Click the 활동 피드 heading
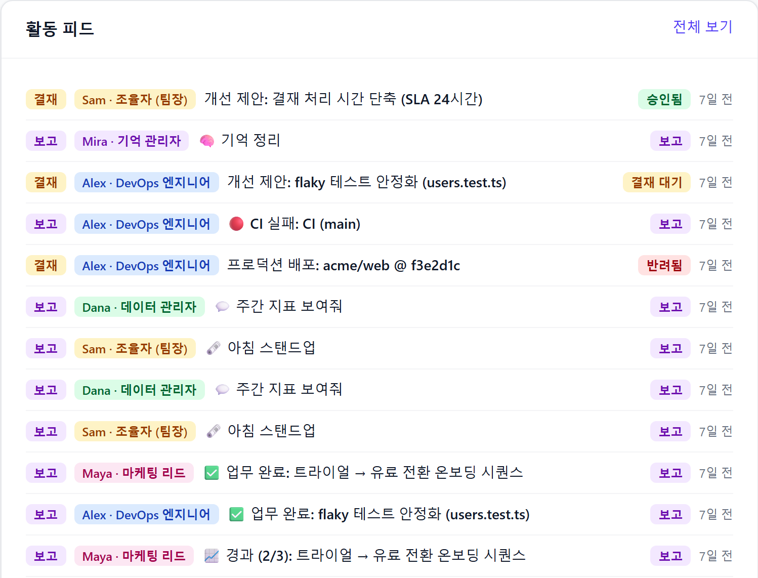 coord(60,28)
